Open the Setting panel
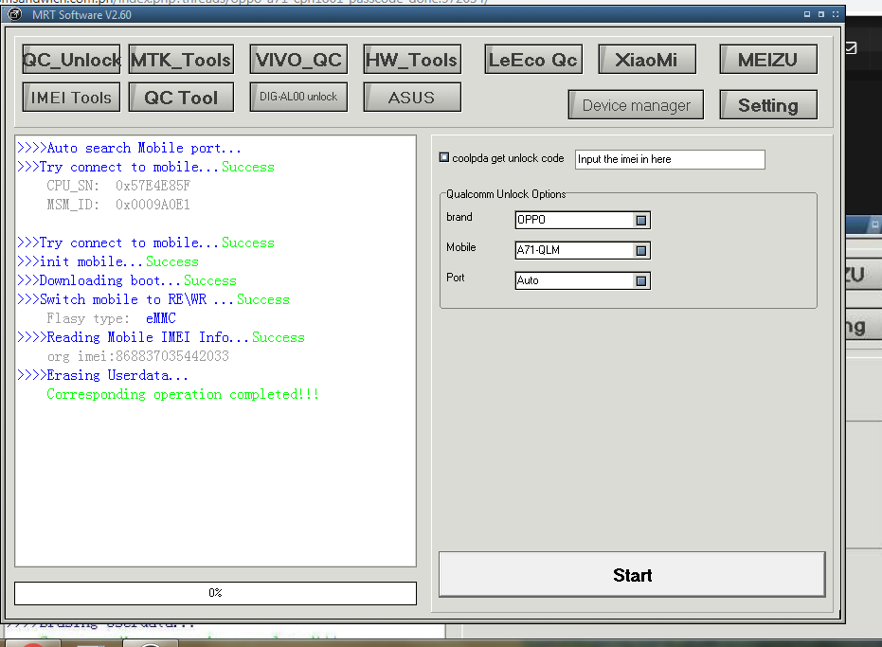 pyautogui.click(x=768, y=104)
